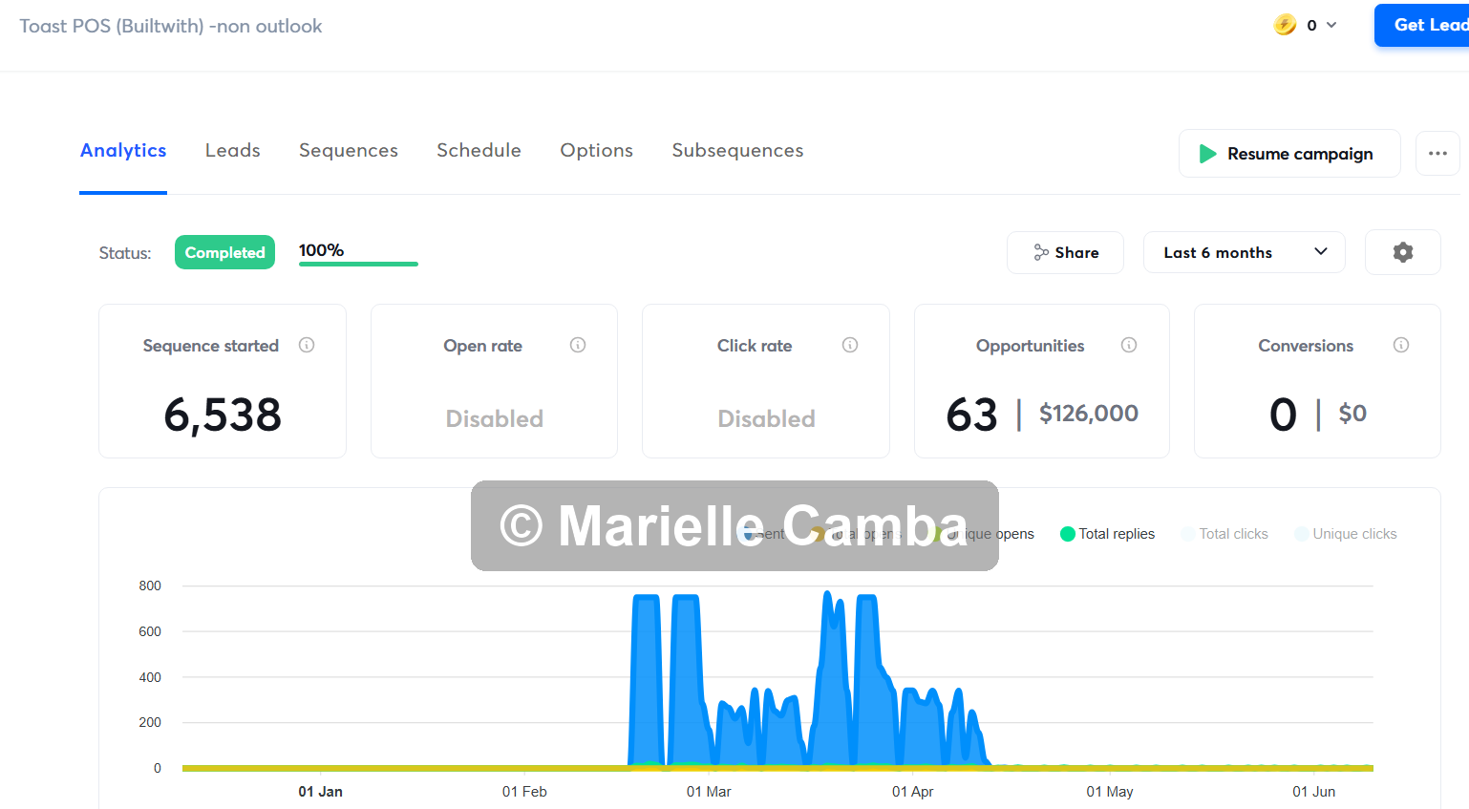
Task: Click the Conversions 0 count
Action: [1283, 415]
